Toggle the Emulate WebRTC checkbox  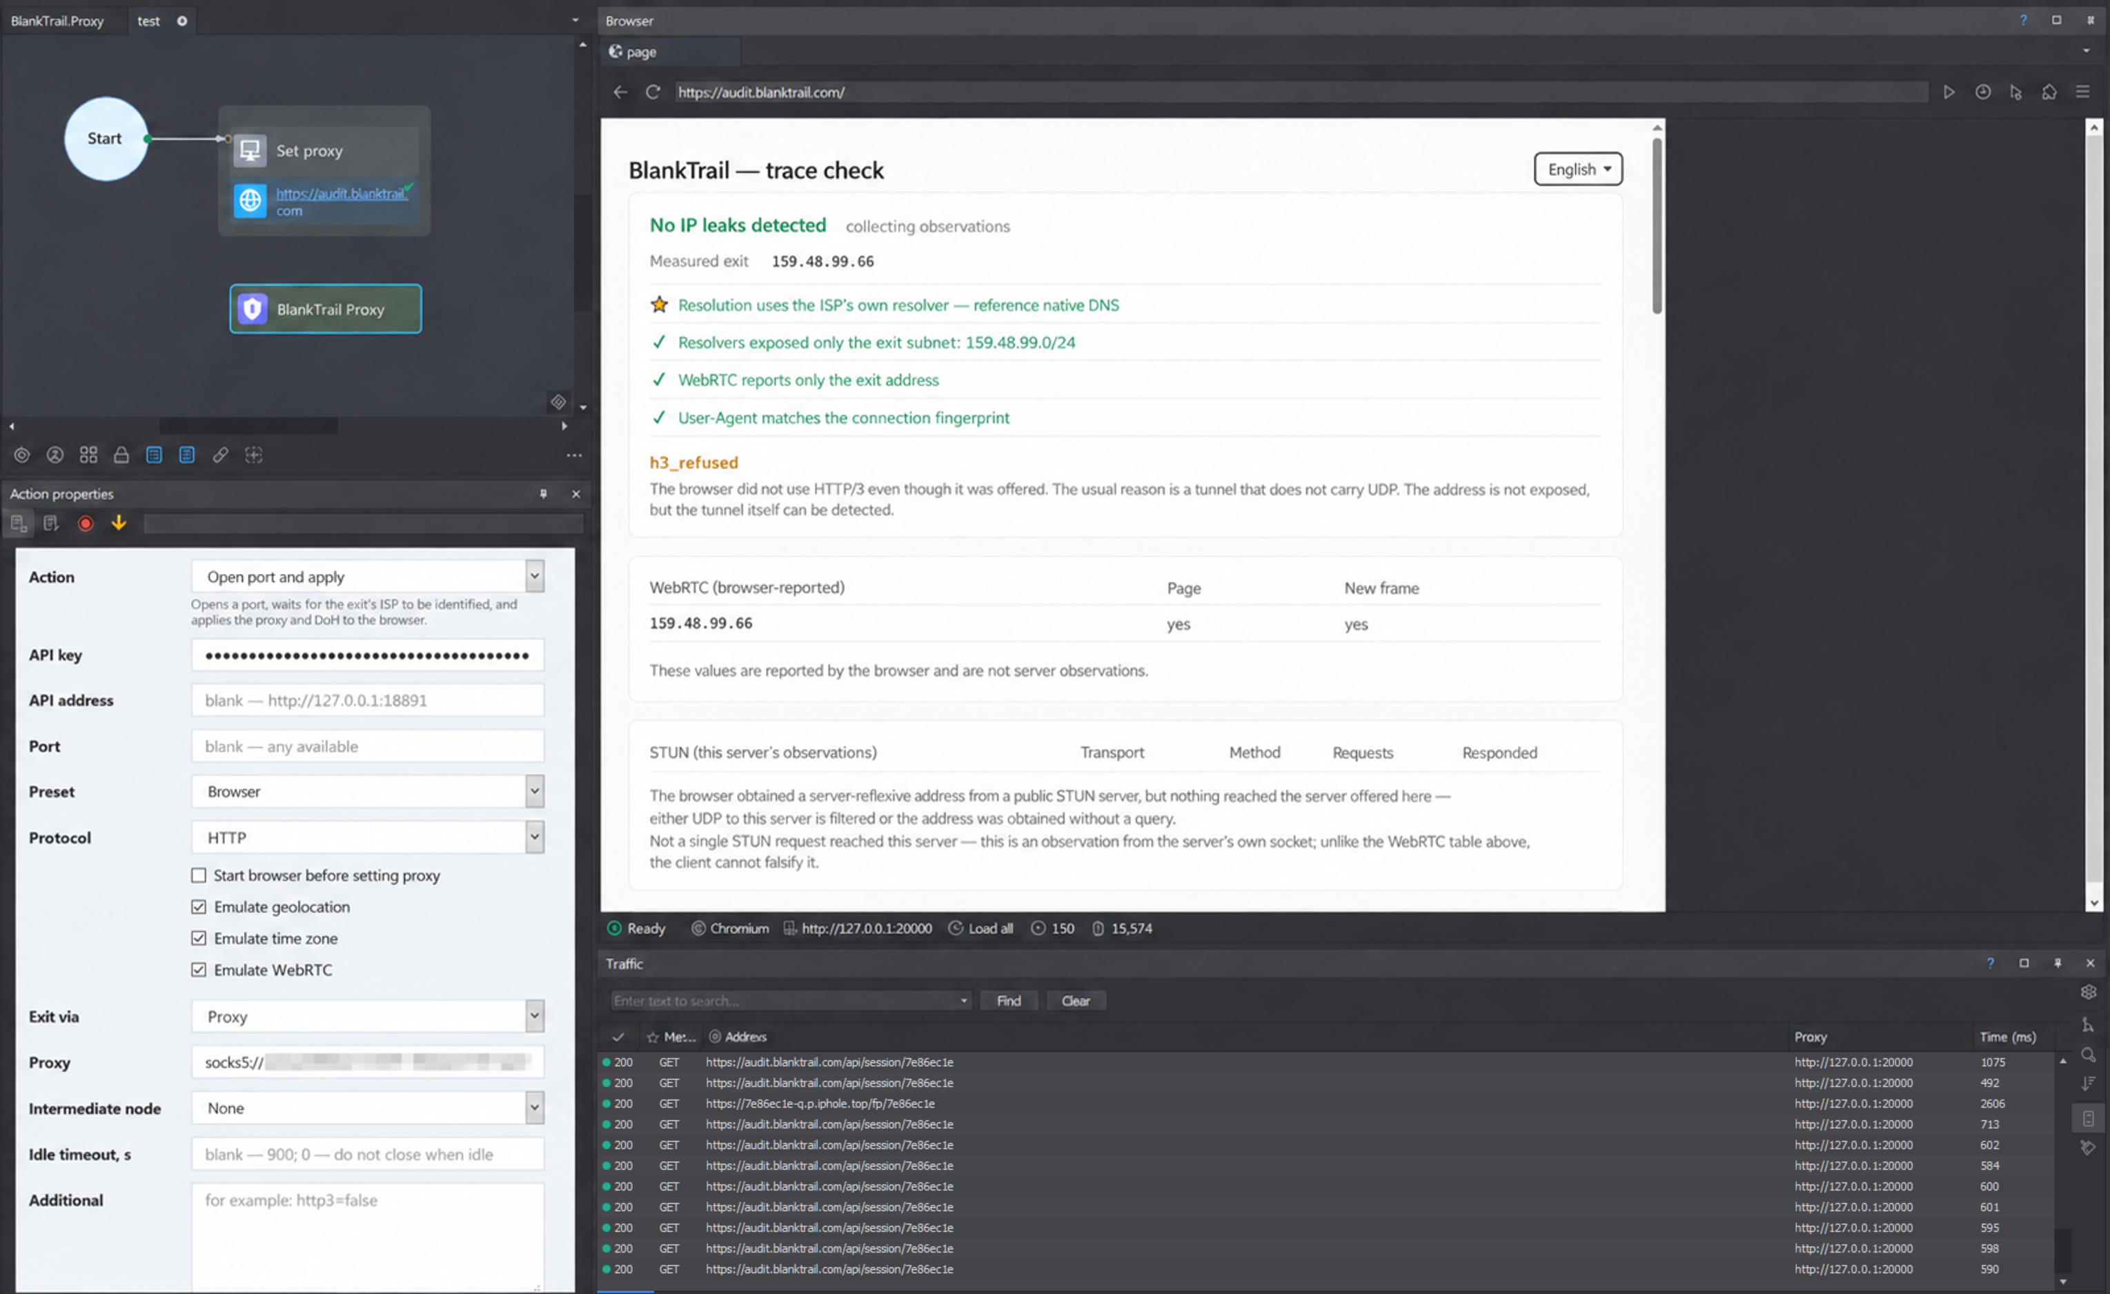(199, 970)
